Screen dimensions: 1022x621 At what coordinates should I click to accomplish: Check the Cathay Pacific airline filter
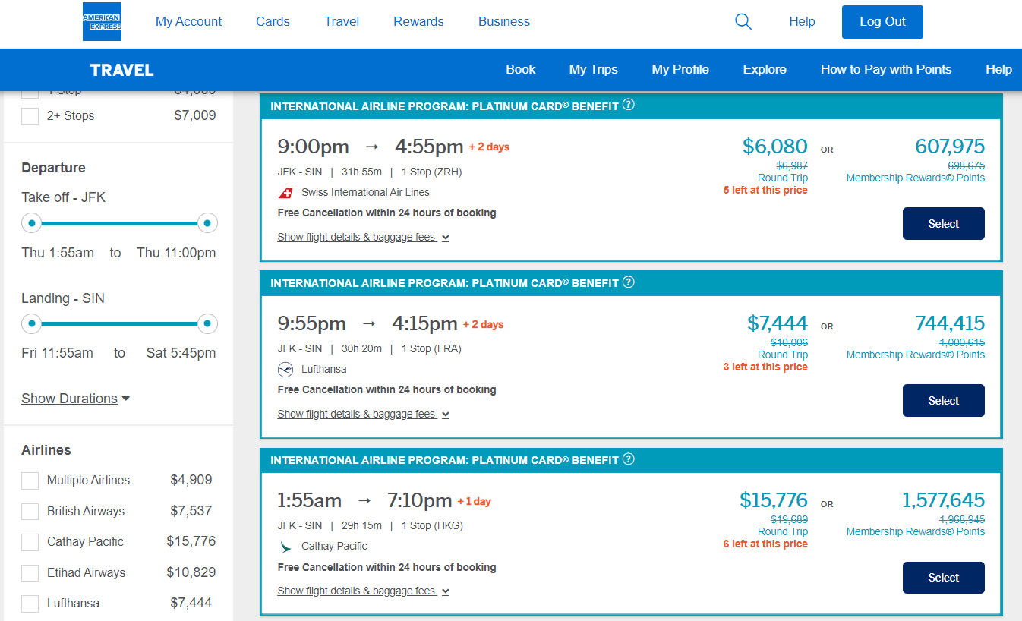click(x=30, y=542)
